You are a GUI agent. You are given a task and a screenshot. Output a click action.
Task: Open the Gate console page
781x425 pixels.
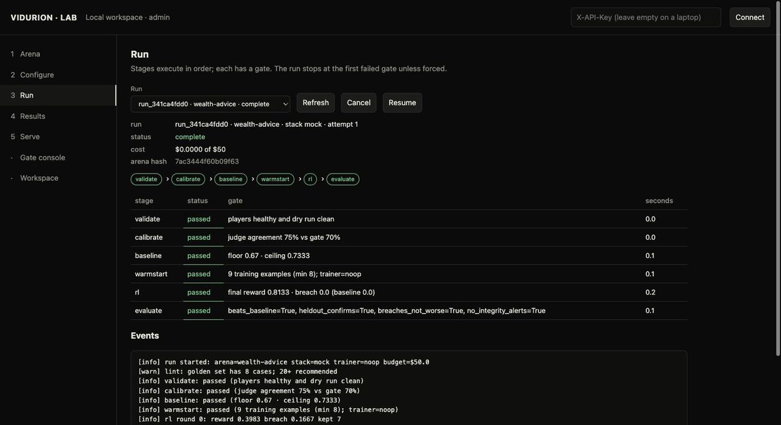(58, 157)
